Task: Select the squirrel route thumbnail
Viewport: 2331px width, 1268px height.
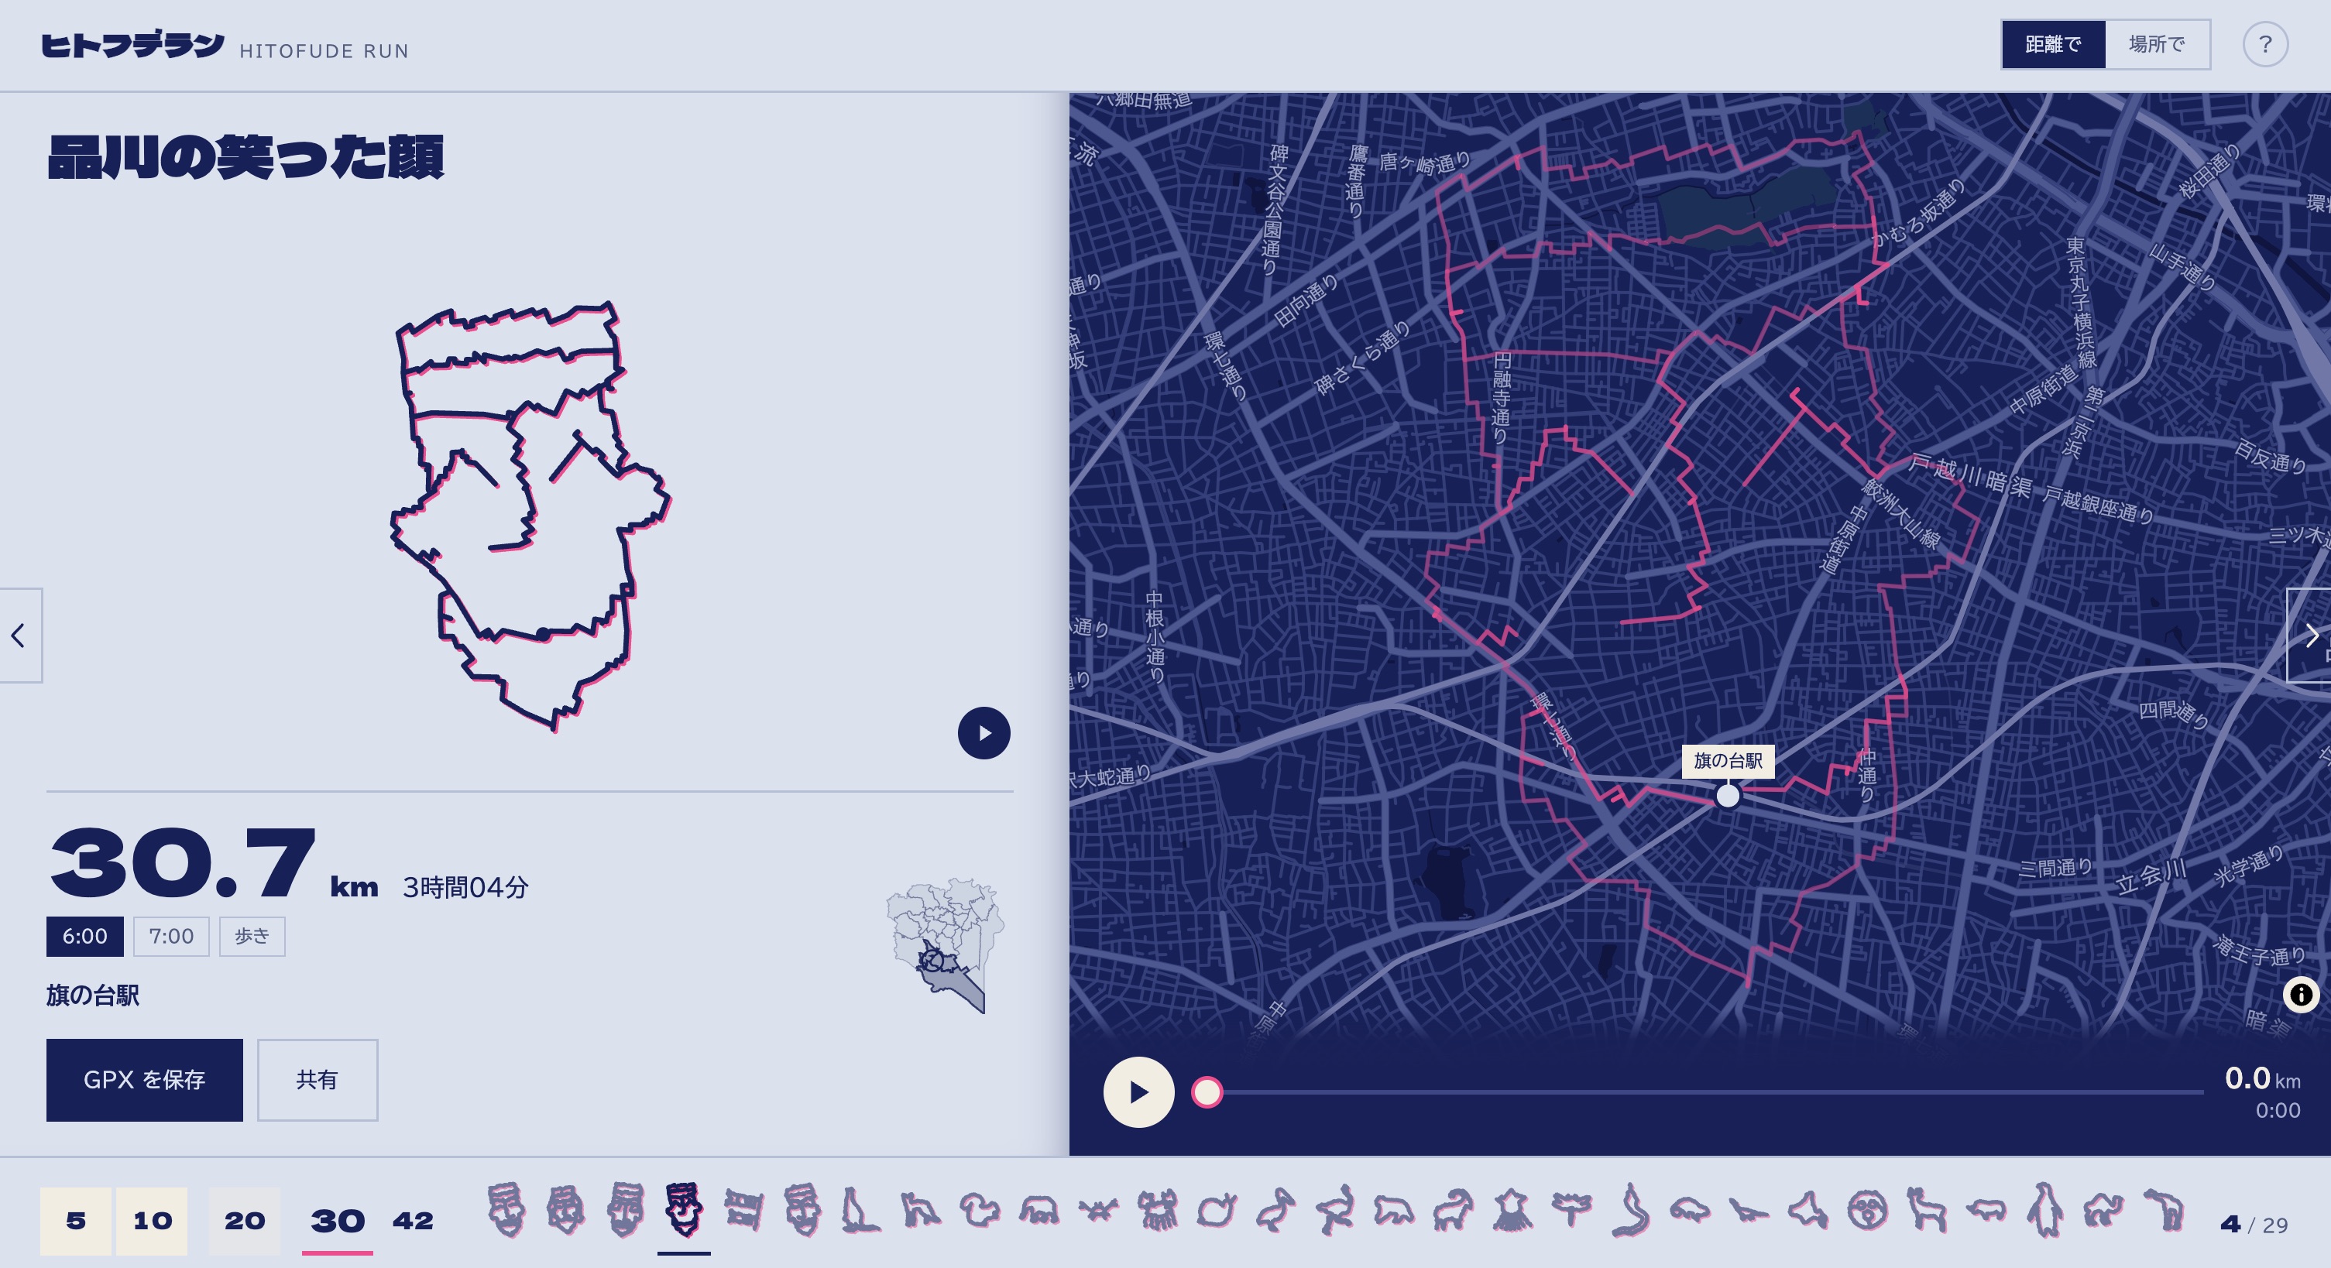Action: (x=979, y=1209)
